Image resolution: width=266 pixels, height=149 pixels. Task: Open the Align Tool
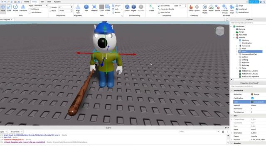point(78,9)
